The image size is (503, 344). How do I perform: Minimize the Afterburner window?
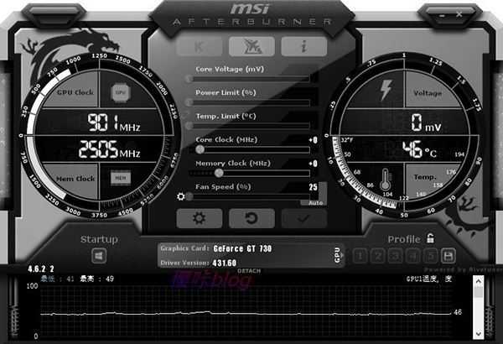coord(442,15)
